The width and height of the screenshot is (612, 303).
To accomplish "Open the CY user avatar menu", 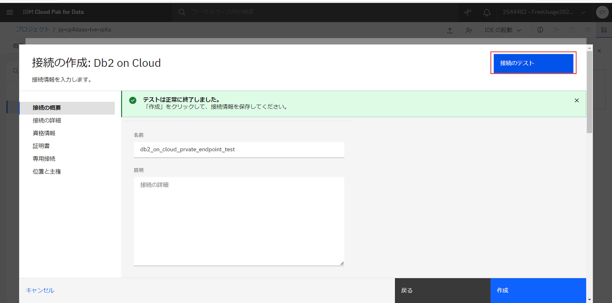I will coord(602,12).
